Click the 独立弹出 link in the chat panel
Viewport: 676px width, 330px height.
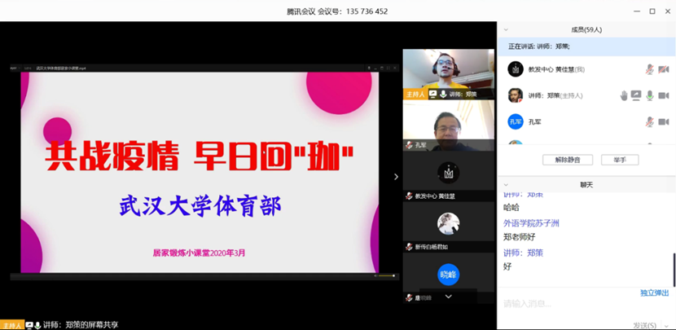(655, 293)
